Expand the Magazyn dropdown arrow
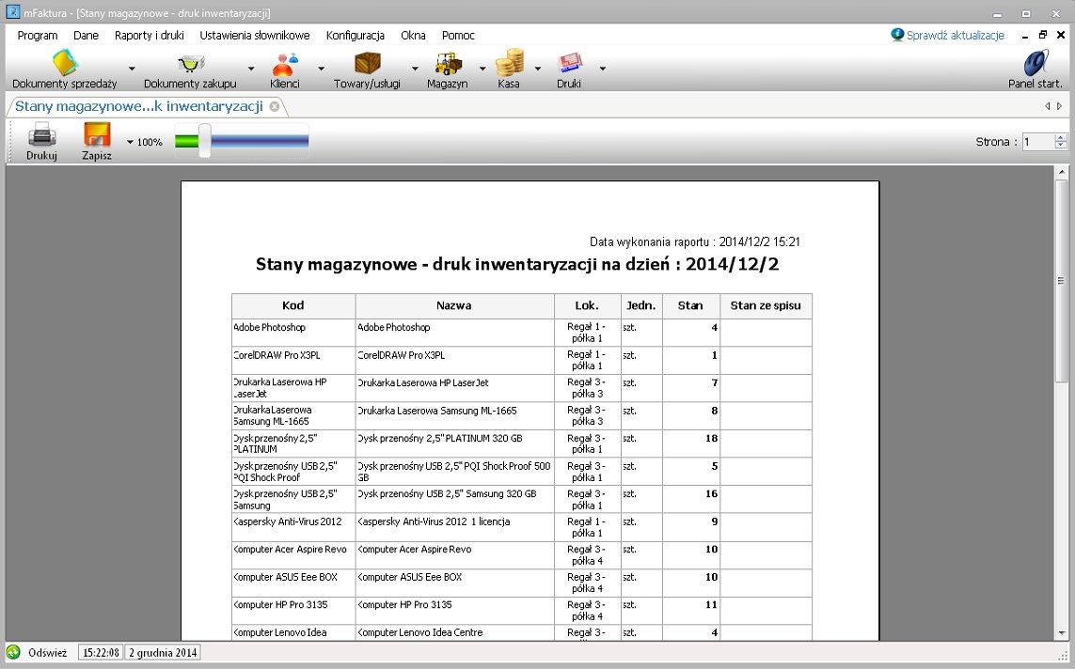The image size is (1075, 669). coord(482,69)
